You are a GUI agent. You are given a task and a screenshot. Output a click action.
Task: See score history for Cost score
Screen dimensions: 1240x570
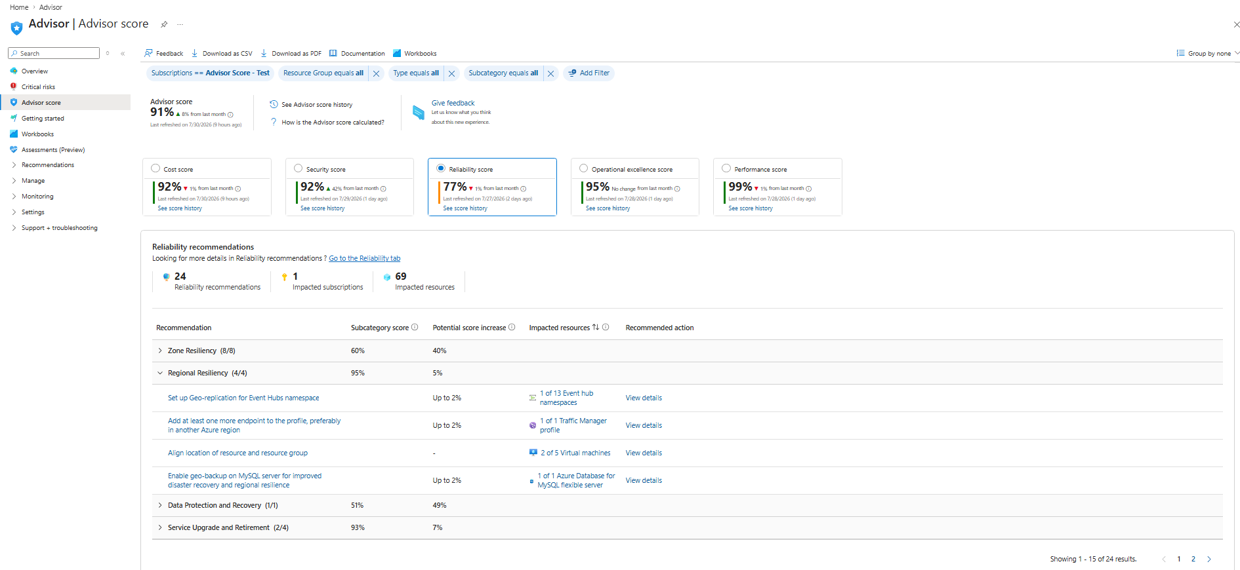point(180,208)
